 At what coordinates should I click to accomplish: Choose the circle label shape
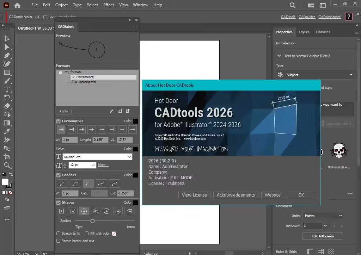point(84,211)
